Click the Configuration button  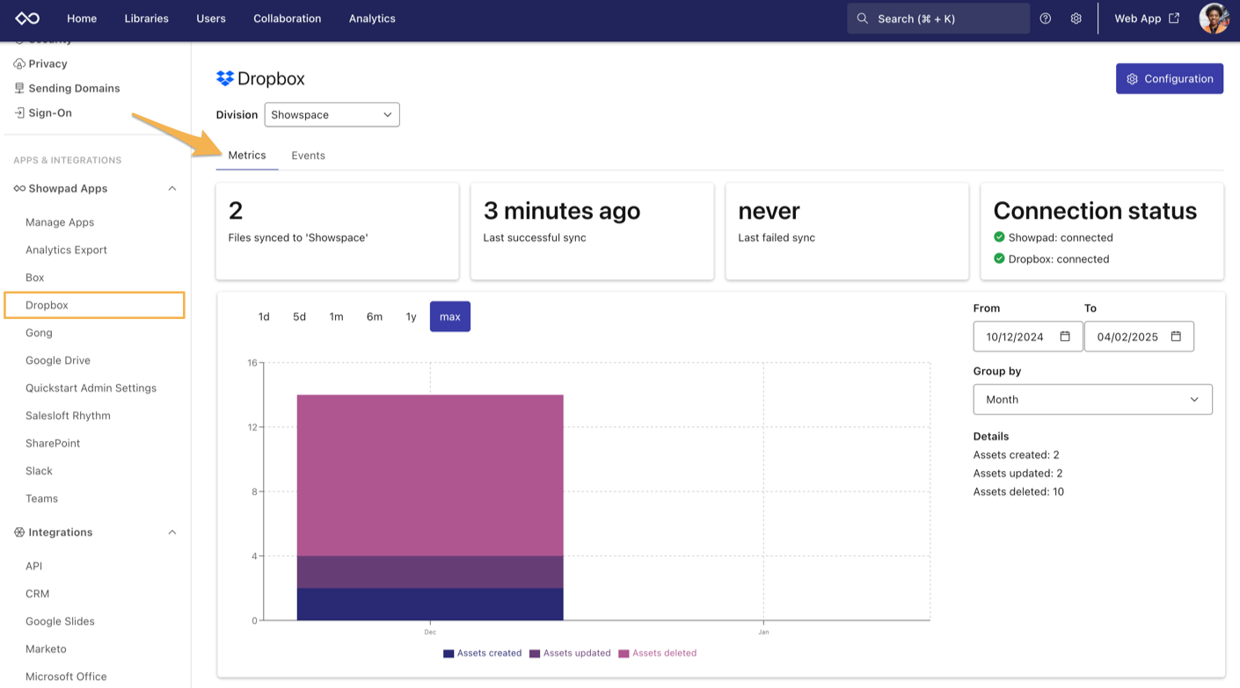(1170, 78)
